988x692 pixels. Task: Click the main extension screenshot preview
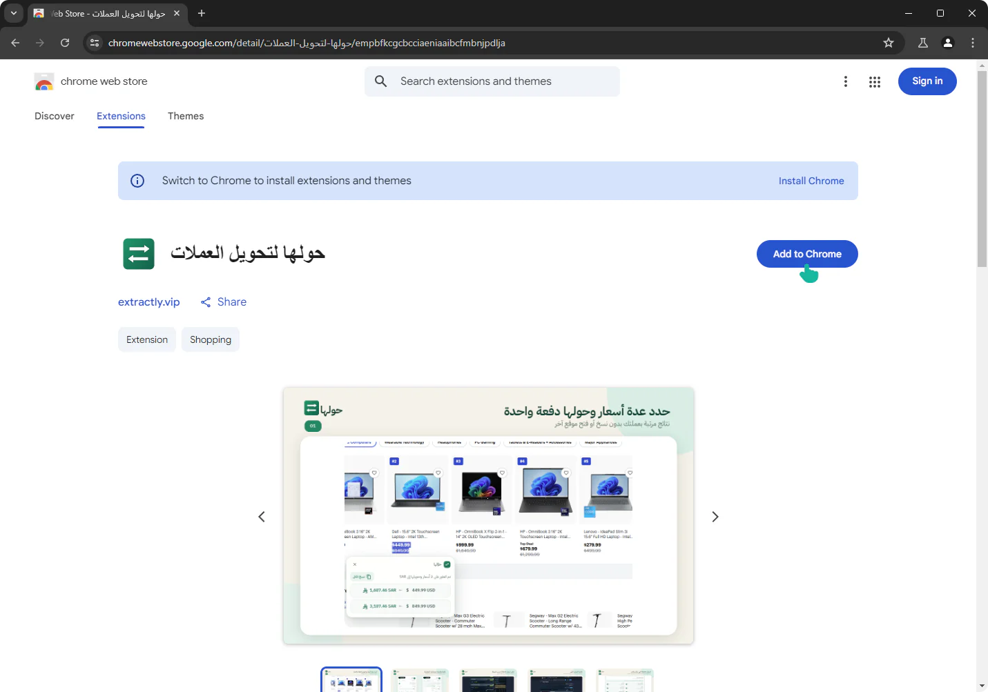489,516
